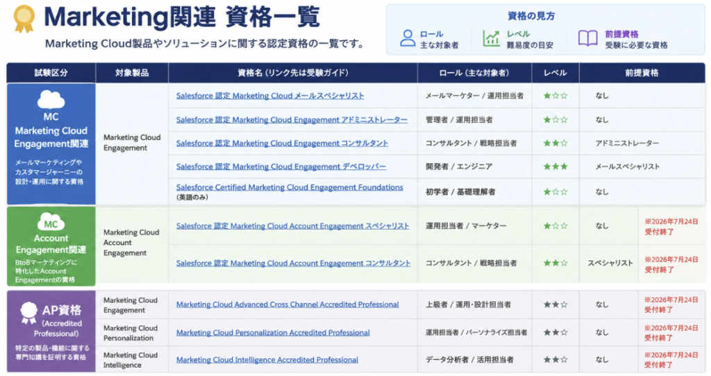Click the MC cloud icon in green section
Image resolution: width=711 pixels, height=376 pixels.
tap(51, 223)
